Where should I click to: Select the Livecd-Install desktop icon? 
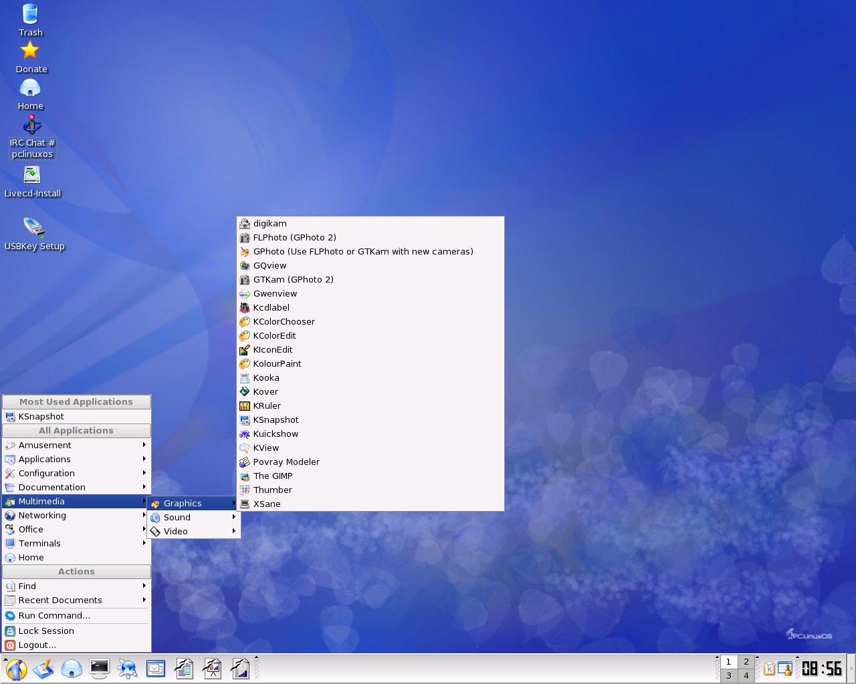(x=33, y=182)
